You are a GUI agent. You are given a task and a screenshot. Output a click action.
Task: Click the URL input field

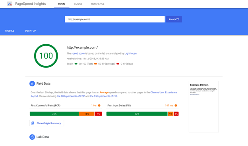[x=115, y=19]
